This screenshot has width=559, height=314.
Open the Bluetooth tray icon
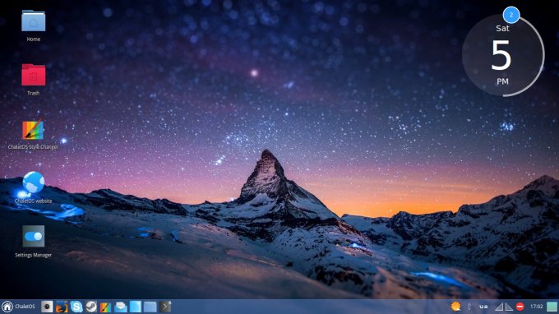(x=469, y=307)
